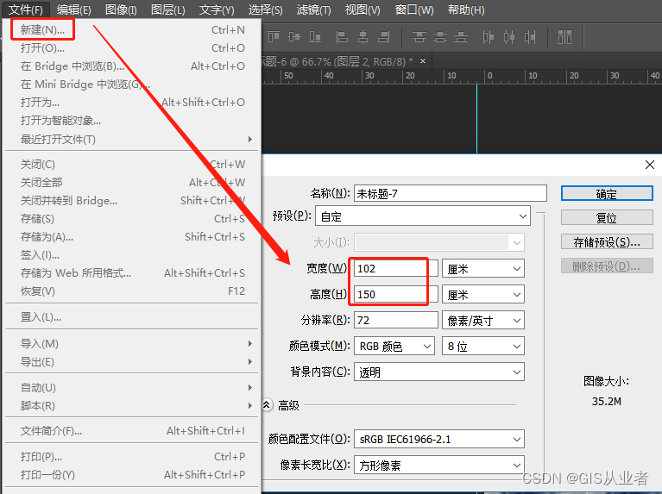Expand the 导入(M) submenu
This screenshot has height=494, width=662.
pyautogui.click(x=132, y=344)
